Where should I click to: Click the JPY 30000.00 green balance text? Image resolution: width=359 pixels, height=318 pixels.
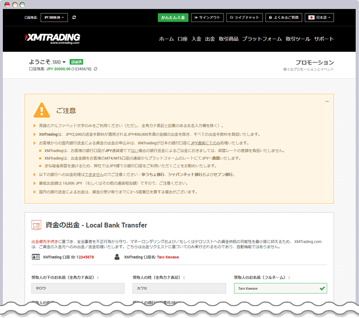tap(58, 69)
